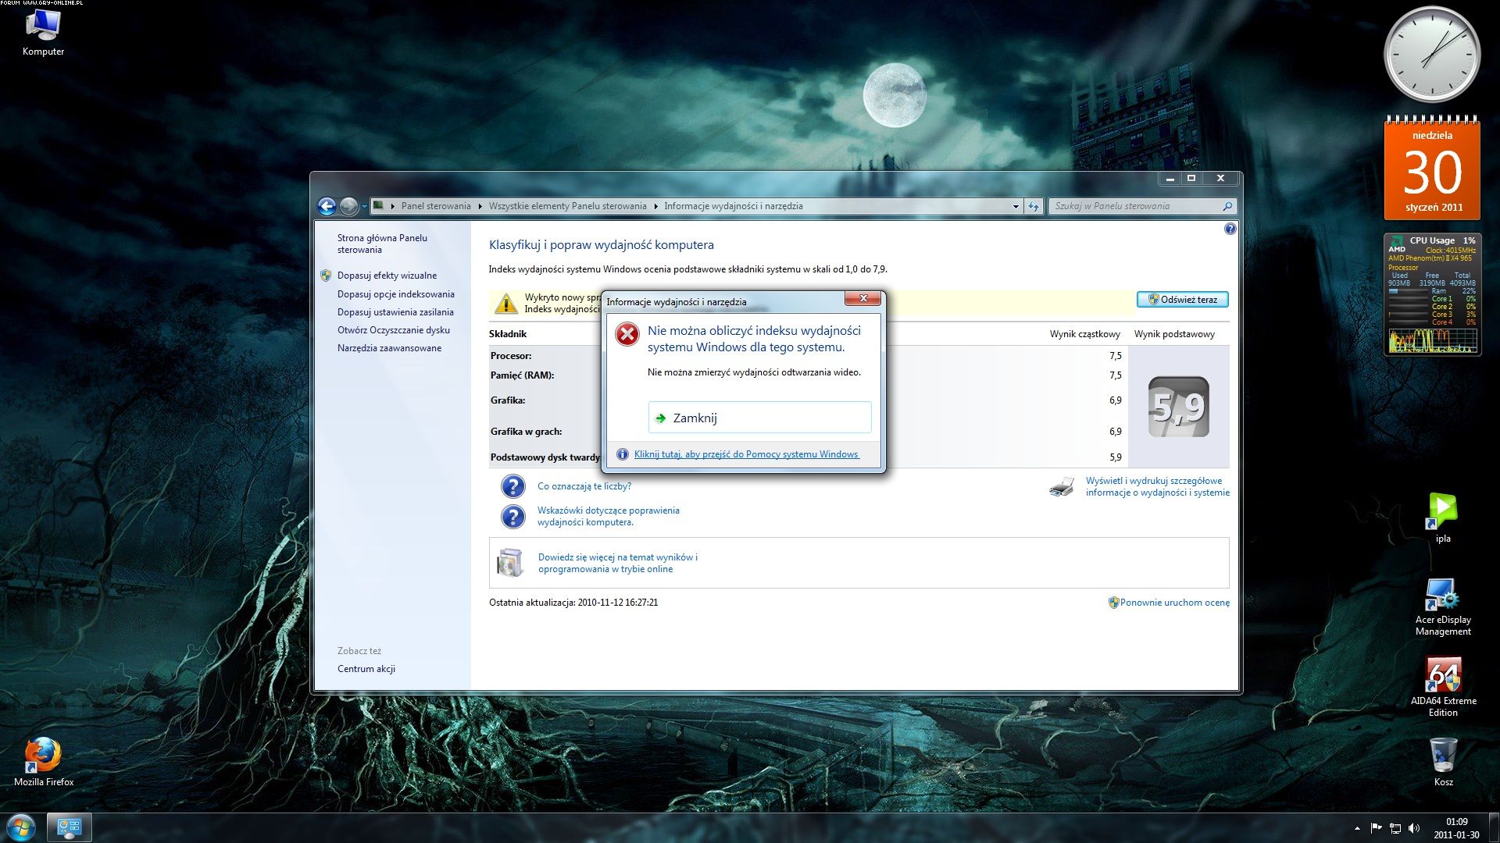
Task: Click the network tray icon
Action: (1395, 827)
